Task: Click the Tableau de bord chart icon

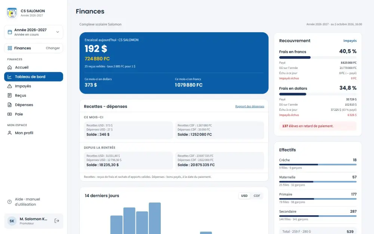Action: (x=10, y=77)
